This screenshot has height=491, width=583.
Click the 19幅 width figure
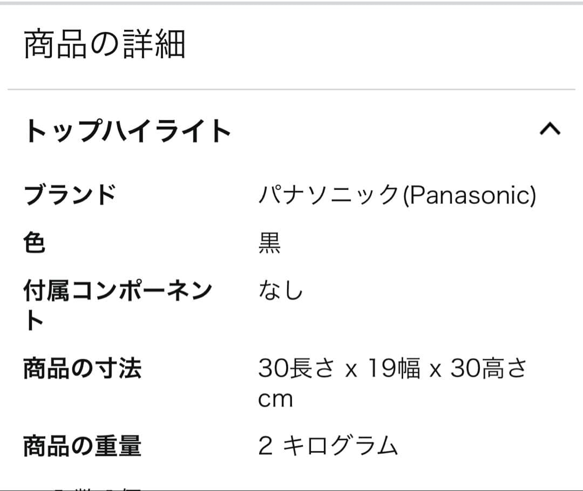pos(394,369)
